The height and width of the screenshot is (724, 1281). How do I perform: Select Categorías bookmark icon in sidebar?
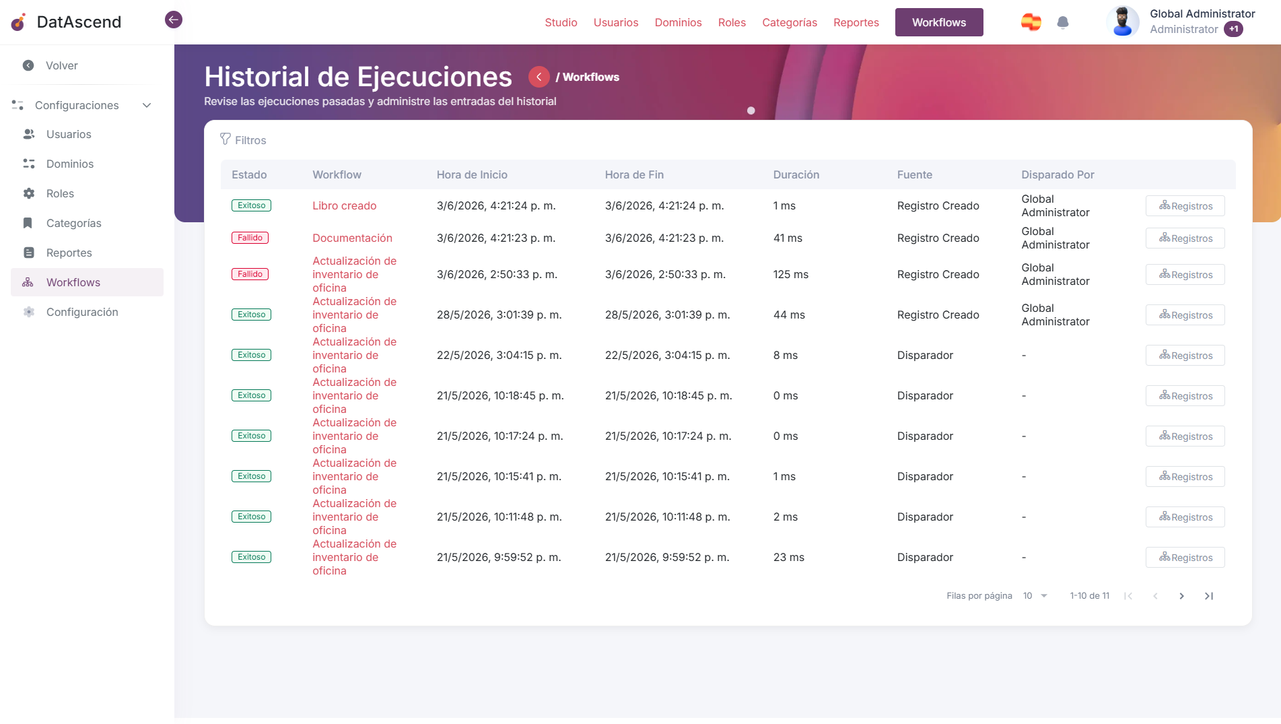click(28, 223)
